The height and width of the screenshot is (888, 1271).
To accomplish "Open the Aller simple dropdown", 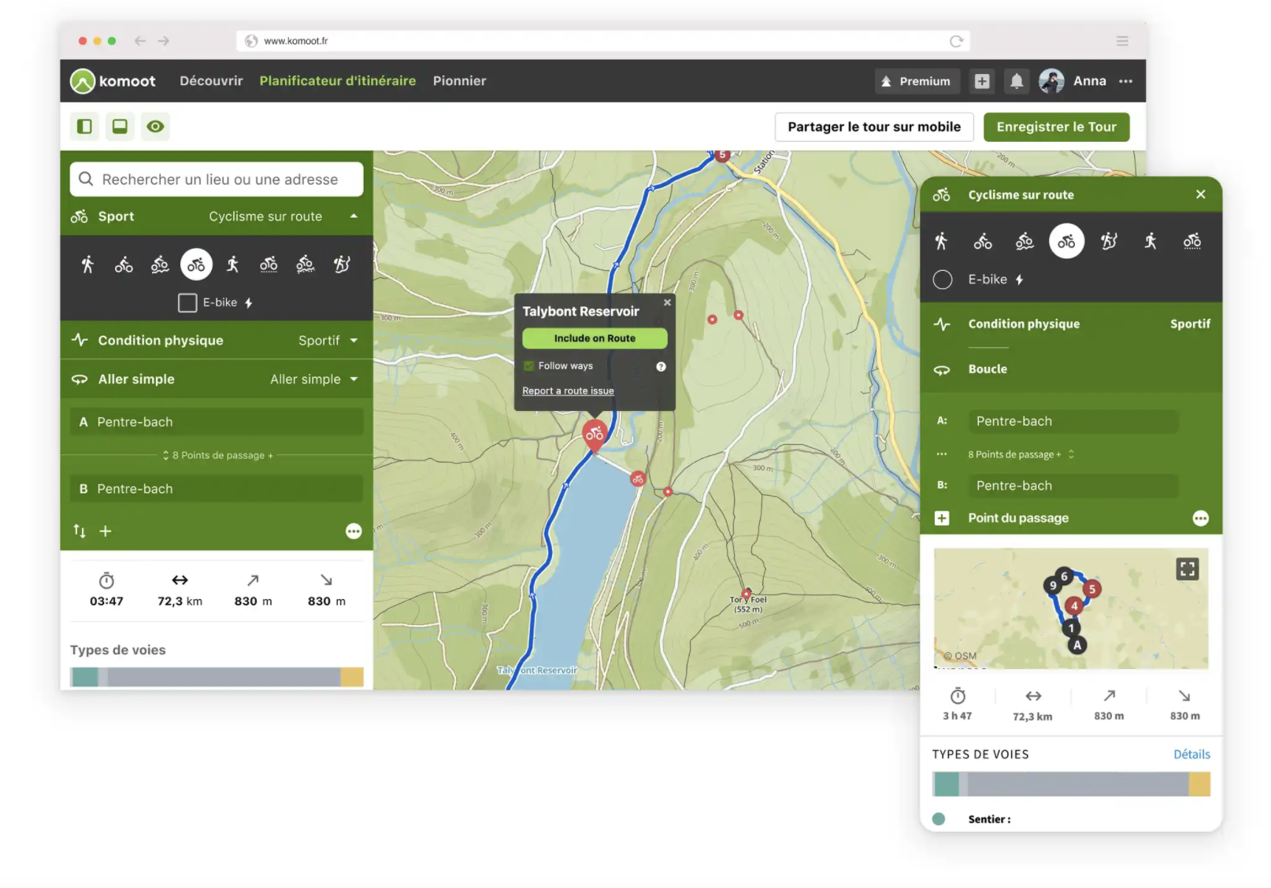I will 354,379.
